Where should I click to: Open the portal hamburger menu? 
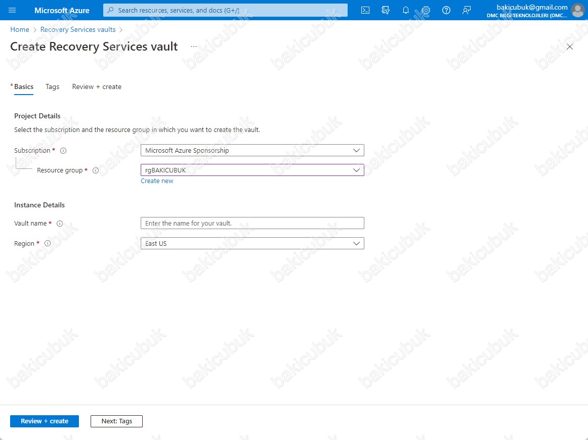[12, 10]
